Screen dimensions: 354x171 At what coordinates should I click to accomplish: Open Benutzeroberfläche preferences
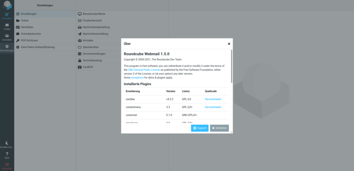[123, 14]
